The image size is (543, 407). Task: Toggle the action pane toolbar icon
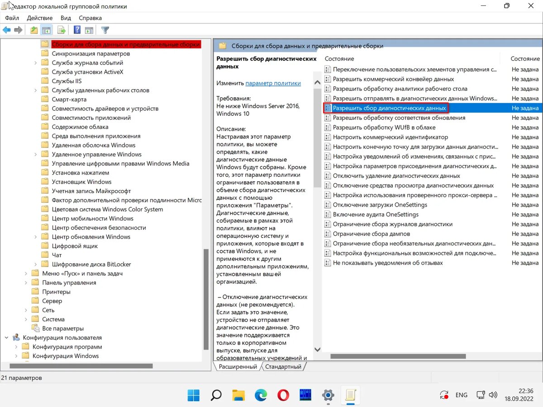[x=89, y=30]
